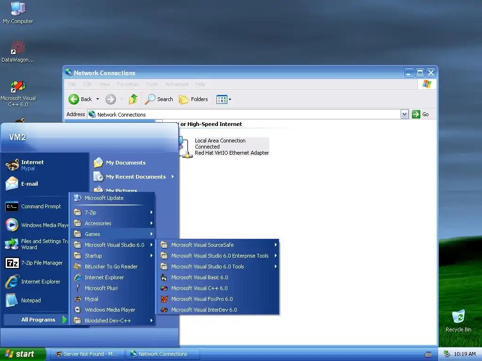482x361 pixels.
Task: Open the Views icon in toolbar
Action: [222, 99]
